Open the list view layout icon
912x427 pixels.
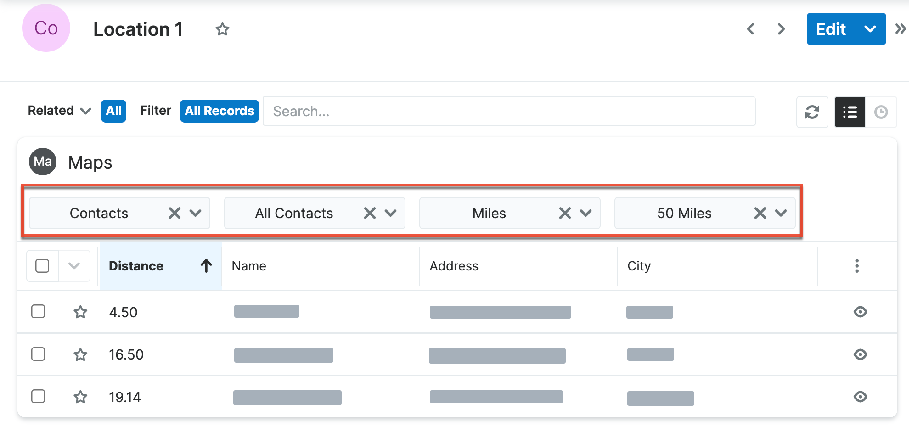click(849, 112)
